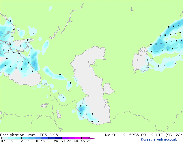The width and height of the screenshot is (183, 142).
Task: Click the 20–25 mm legend swatch
Action: [51, 138]
